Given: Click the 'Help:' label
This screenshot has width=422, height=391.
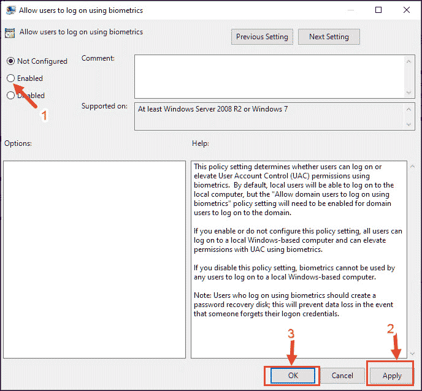Looking at the screenshot, I should (x=200, y=143).
